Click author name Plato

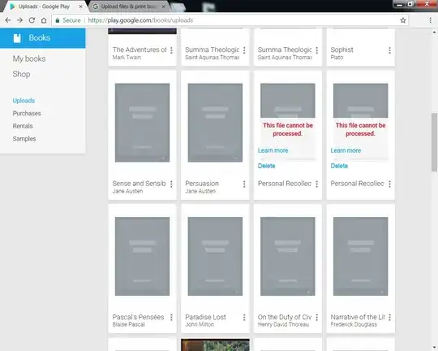[x=337, y=58]
